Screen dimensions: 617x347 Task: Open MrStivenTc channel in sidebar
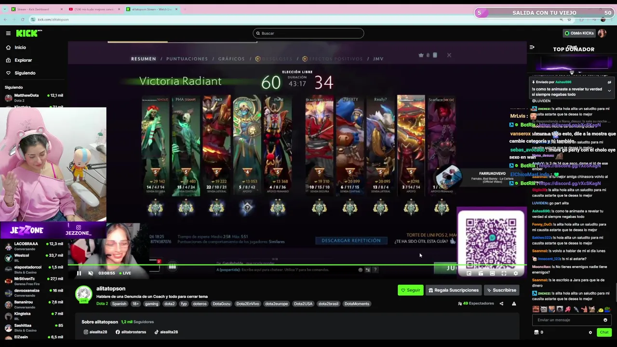click(33, 281)
